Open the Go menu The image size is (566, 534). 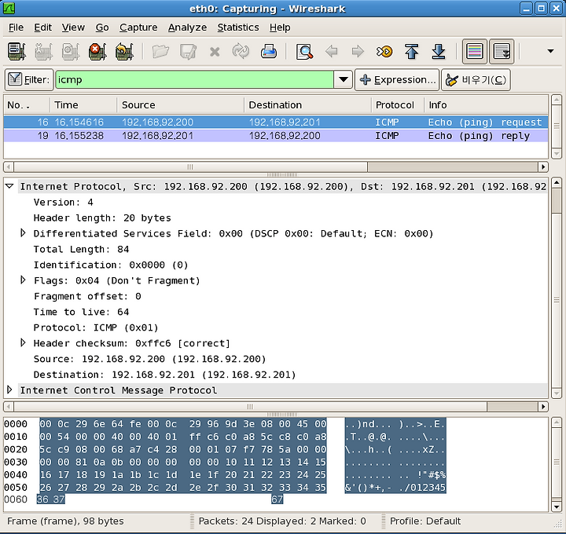(x=102, y=27)
